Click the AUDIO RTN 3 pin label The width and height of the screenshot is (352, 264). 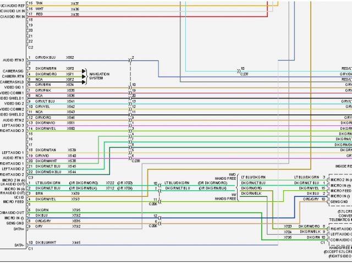[13, 60]
